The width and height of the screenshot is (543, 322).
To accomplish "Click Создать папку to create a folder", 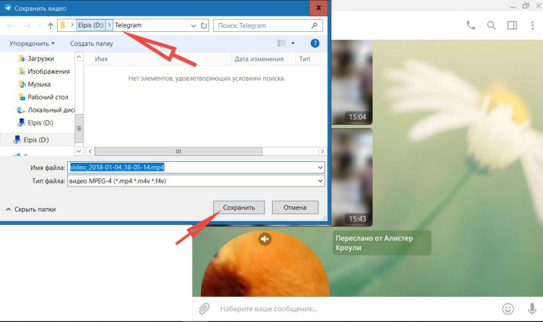I will tap(92, 43).
